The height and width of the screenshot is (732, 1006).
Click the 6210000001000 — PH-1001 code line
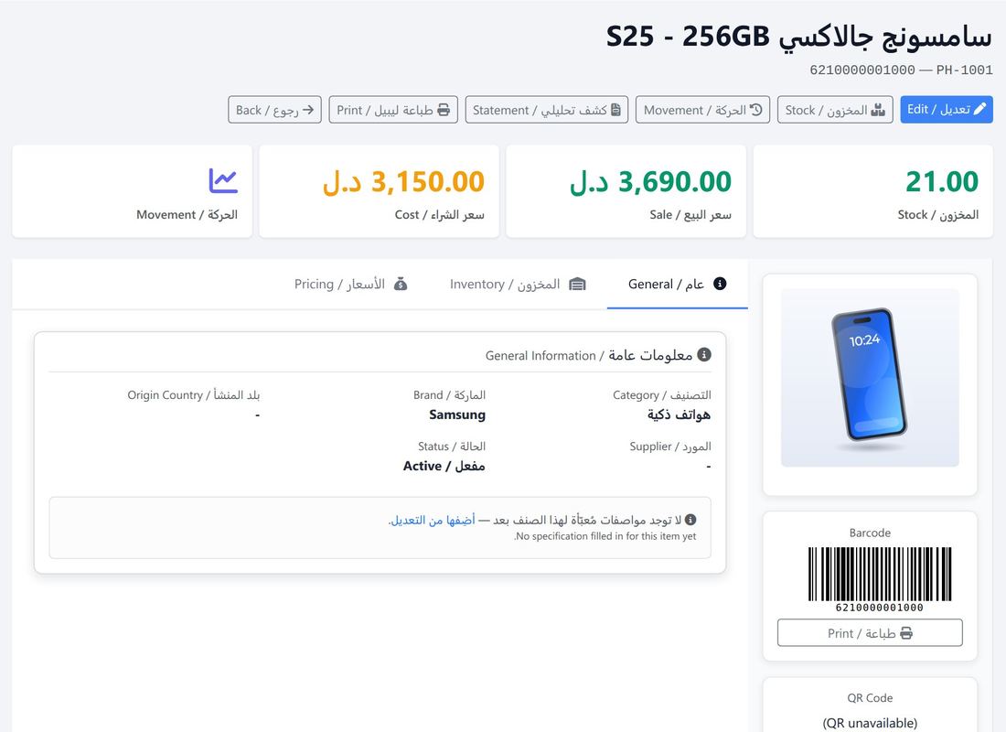click(x=902, y=70)
